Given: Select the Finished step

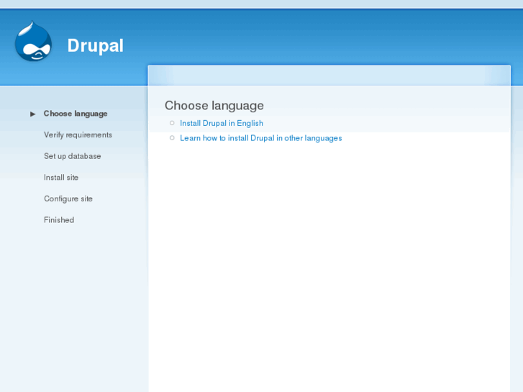Looking at the screenshot, I should pyautogui.click(x=59, y=220).
